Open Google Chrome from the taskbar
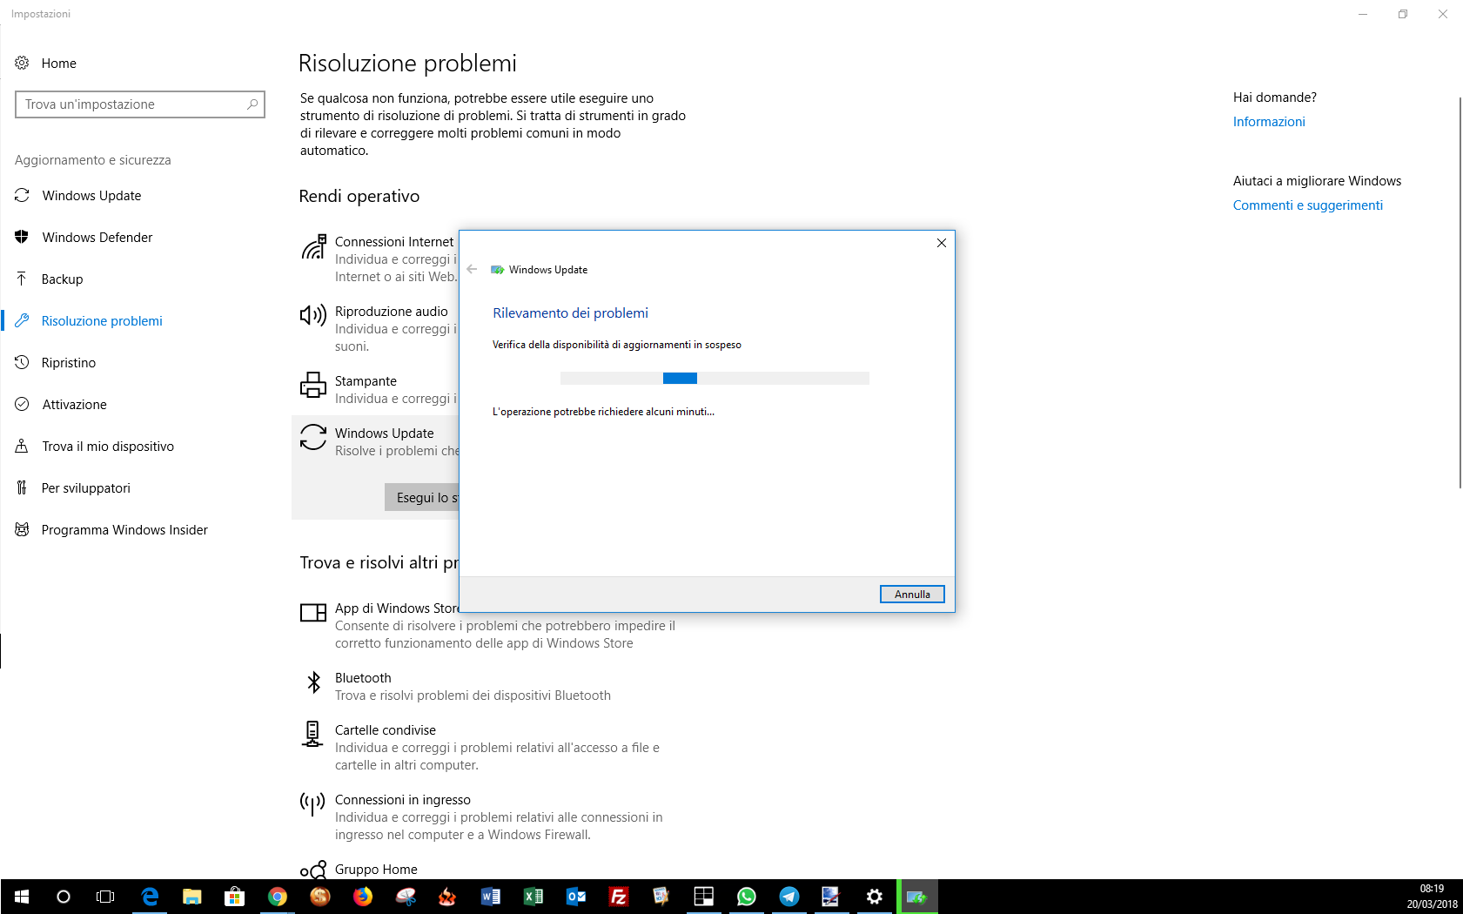This screenshot has width=1463, height=914. pos(278,897)
